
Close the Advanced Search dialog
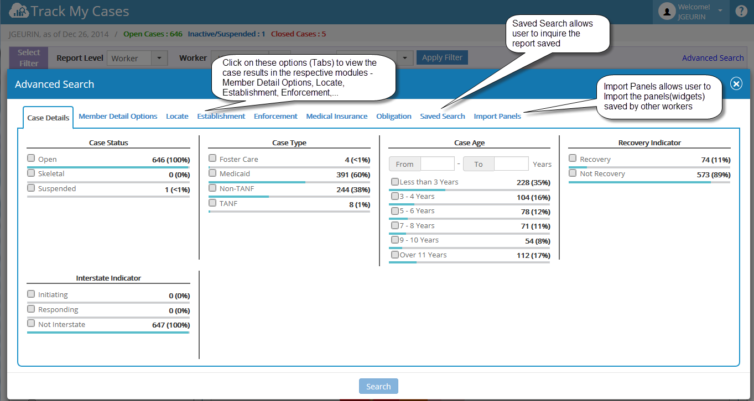[736, 83]
